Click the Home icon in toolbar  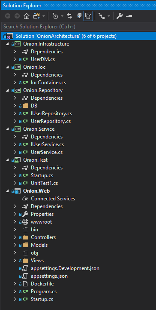pos(27,16)
